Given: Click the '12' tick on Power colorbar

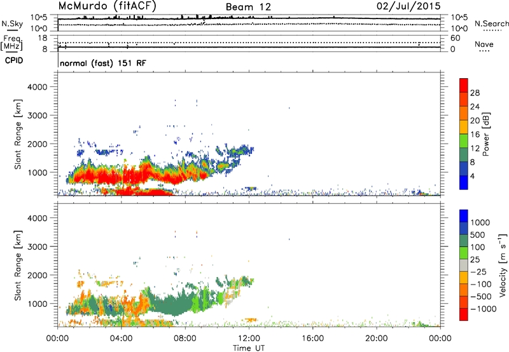Looking at the screenshot, I should click(475, 148).
